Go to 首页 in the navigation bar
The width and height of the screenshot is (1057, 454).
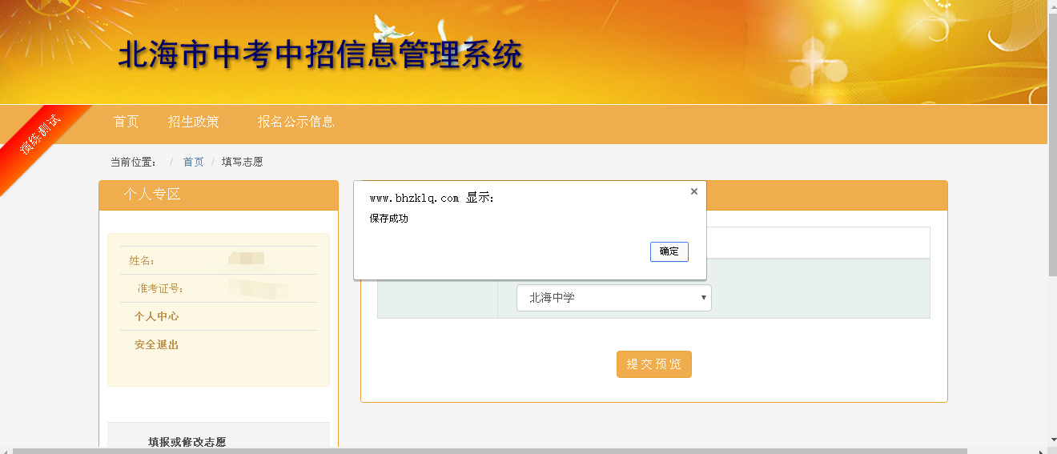coord(126,122)
